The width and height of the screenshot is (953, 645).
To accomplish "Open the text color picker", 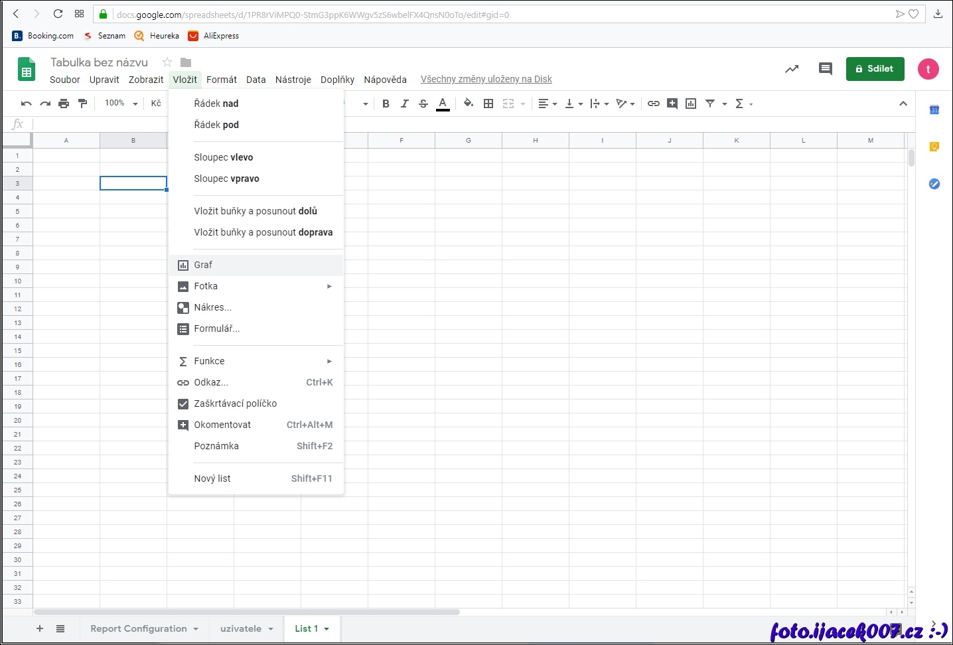I will tap(443, 104).
